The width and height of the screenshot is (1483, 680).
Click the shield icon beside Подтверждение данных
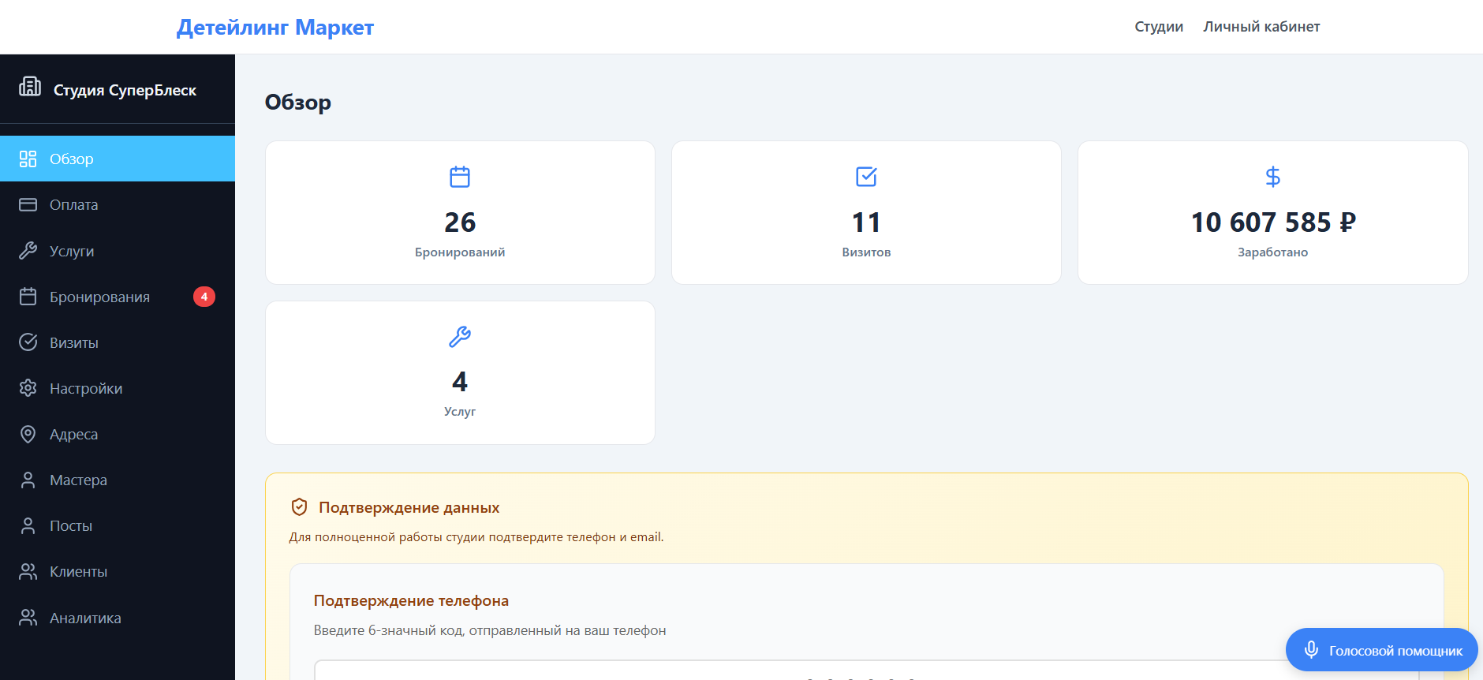click(299, 506)
